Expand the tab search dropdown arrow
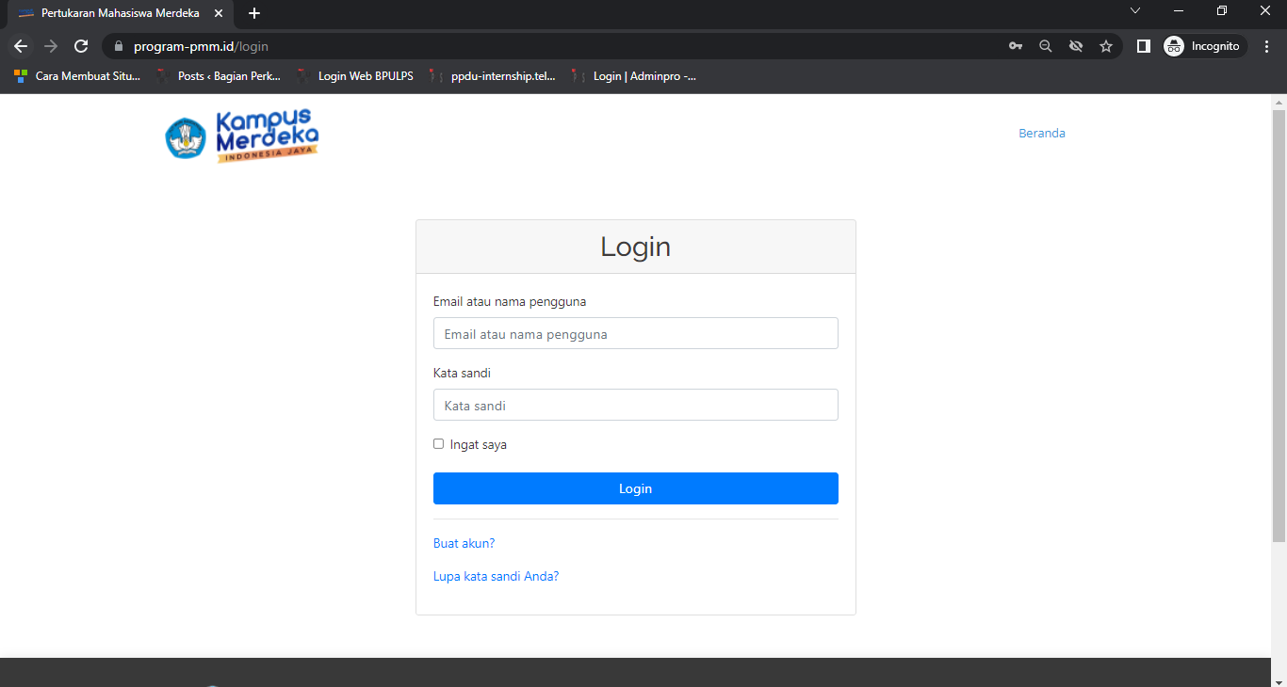The height and width of the screenshot is (687, 1287). [x=1135, y=11]
